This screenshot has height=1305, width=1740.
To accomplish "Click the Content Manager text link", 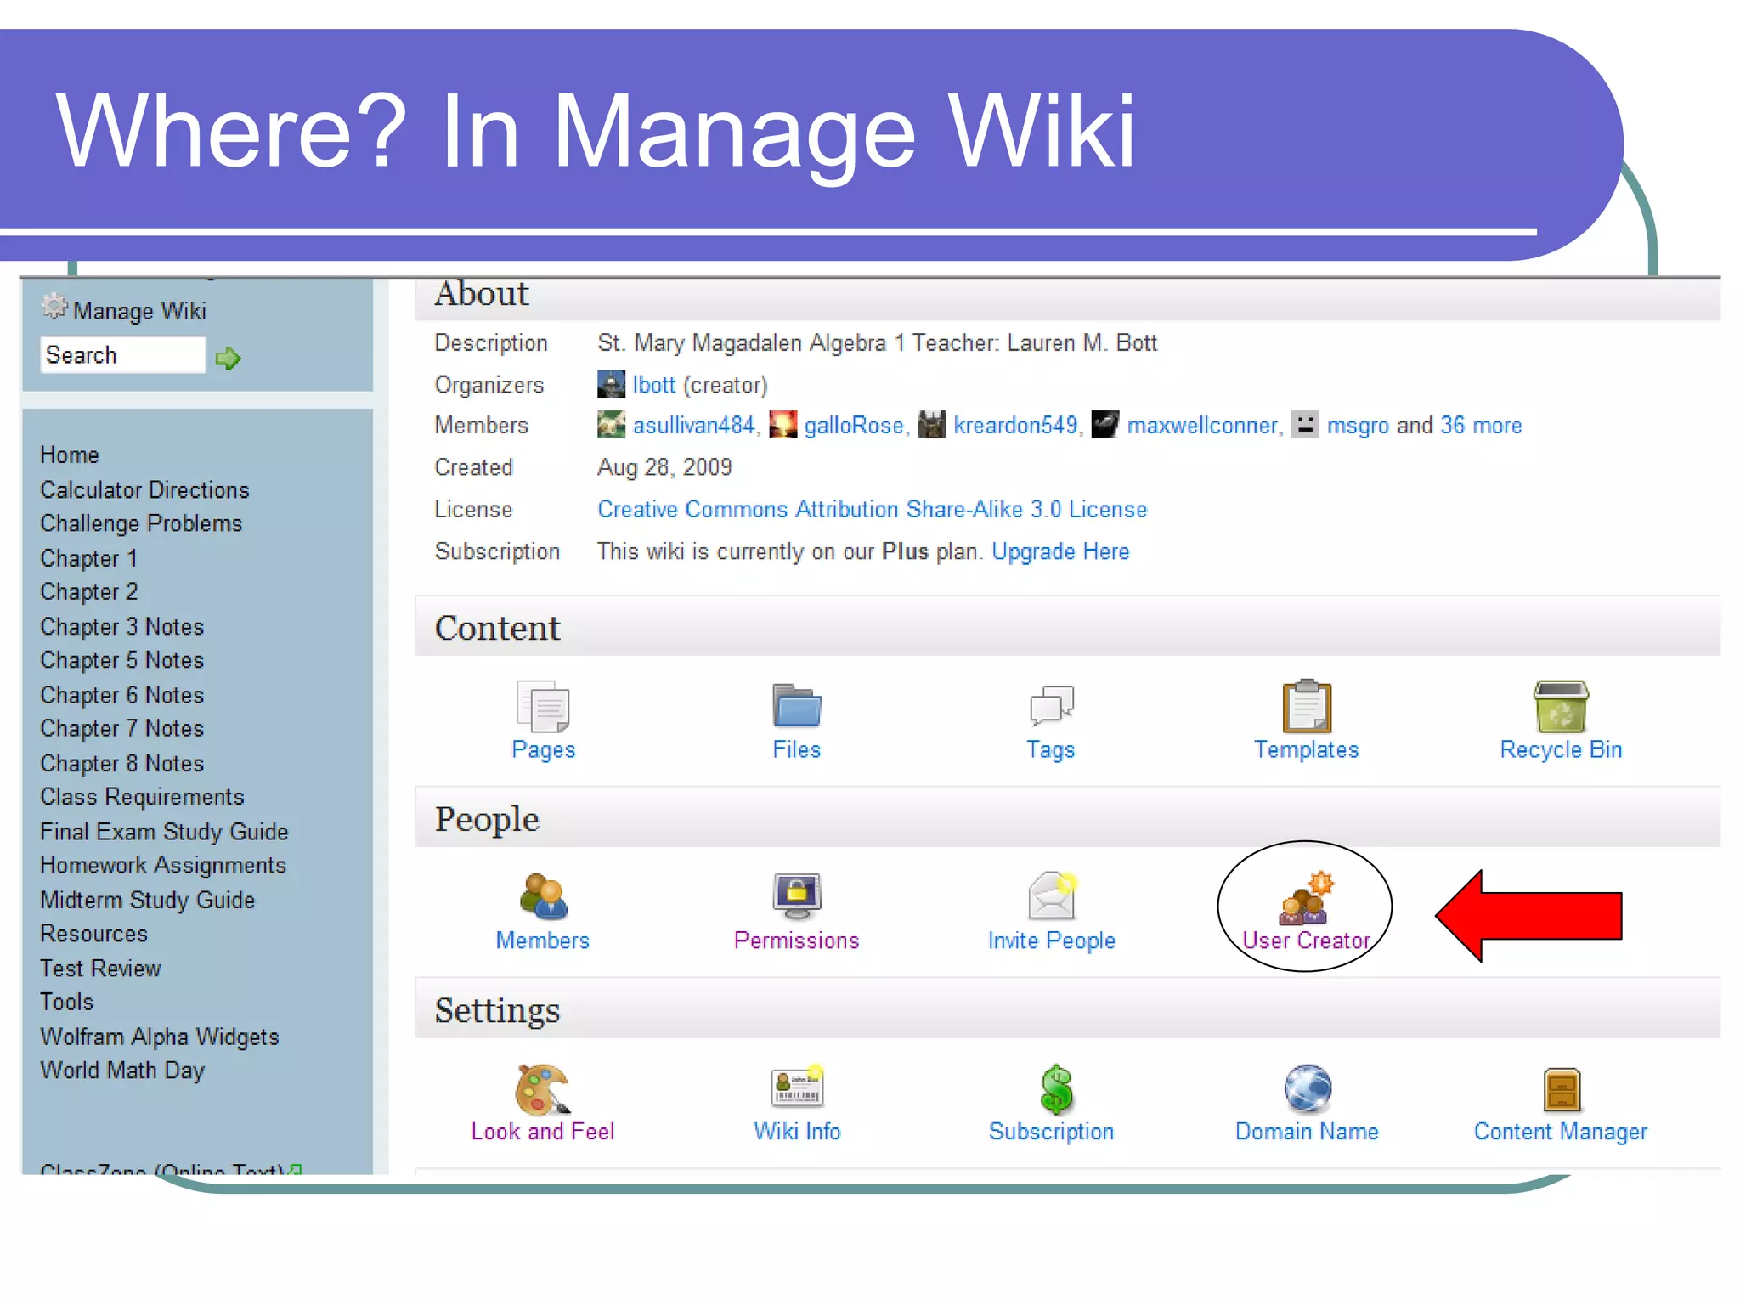I will [1561, 1133].
